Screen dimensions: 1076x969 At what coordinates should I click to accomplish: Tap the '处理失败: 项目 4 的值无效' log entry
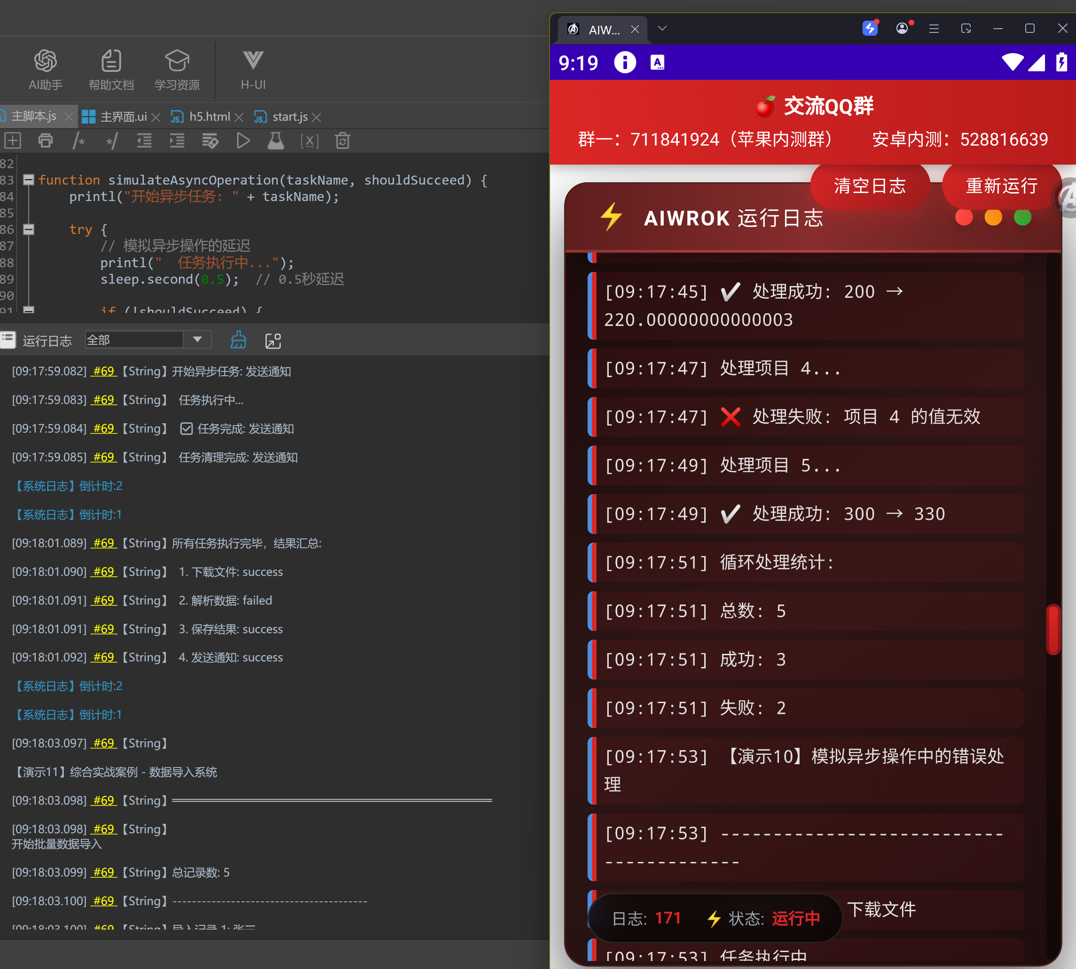(806, 416)
